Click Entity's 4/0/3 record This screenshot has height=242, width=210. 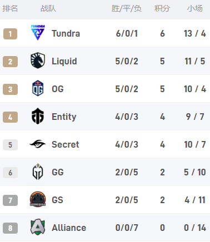[127, 117]
